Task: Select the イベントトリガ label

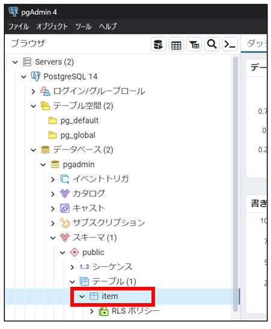Action: (101, 179)
